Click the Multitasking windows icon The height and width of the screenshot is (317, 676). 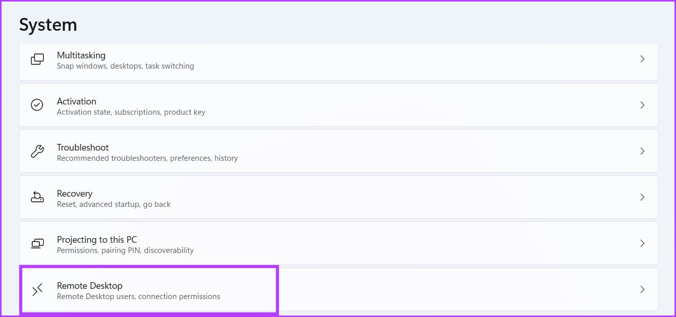[x=37, y=59]
